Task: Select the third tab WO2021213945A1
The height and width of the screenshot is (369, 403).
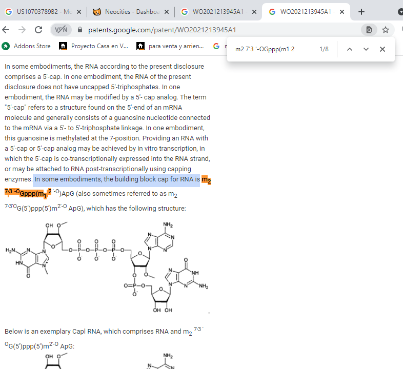Action: click(x=215, y=12)
